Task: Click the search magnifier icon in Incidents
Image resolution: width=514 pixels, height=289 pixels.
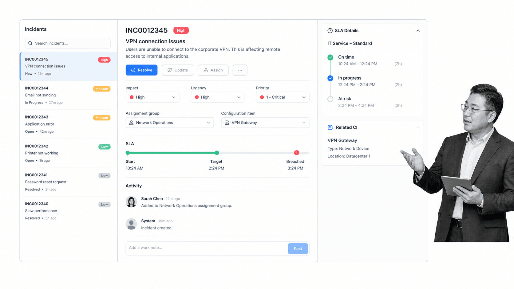Action: (30, 43)
